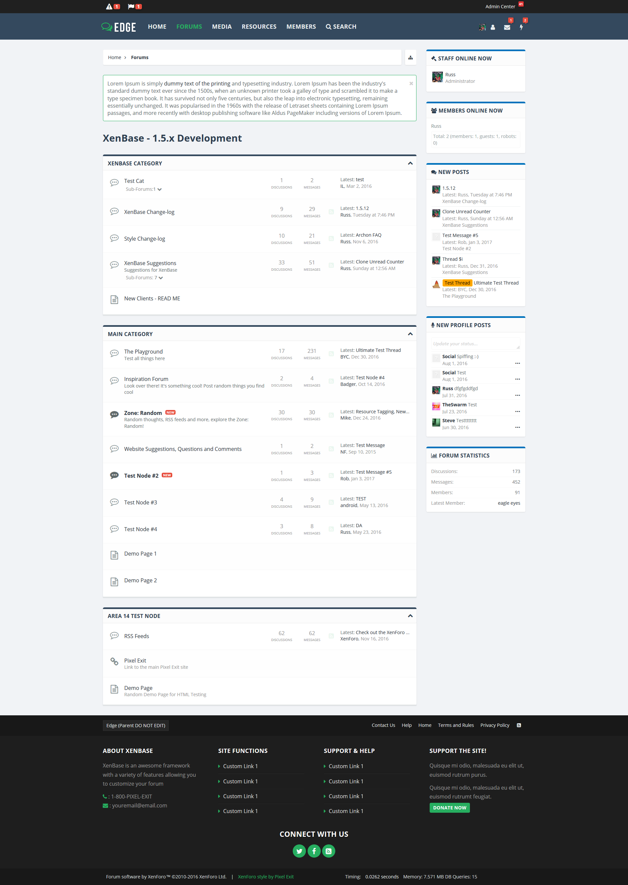Open the sitemap jump icon beside breadcrumb
The image size is (628, 885).
coord(410,58)
